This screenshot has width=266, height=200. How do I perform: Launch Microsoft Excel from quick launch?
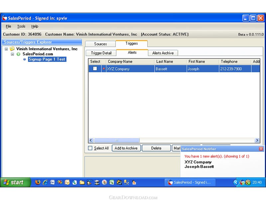112,182
